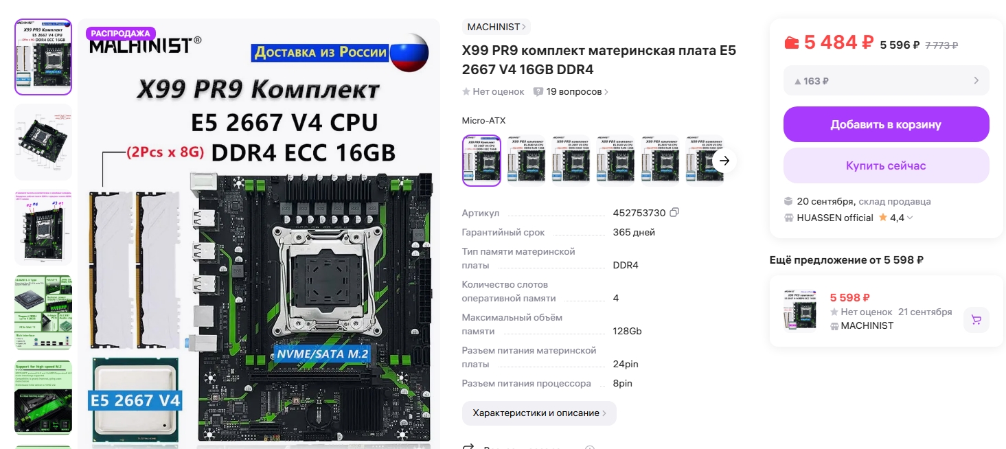The height and width of the screenshot is (449, 1006).
Task: Click the store icon next to HUASSEN official
Action: click(x=788, y=218)
